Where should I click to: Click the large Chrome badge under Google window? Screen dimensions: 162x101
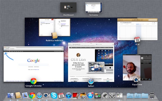33,81
